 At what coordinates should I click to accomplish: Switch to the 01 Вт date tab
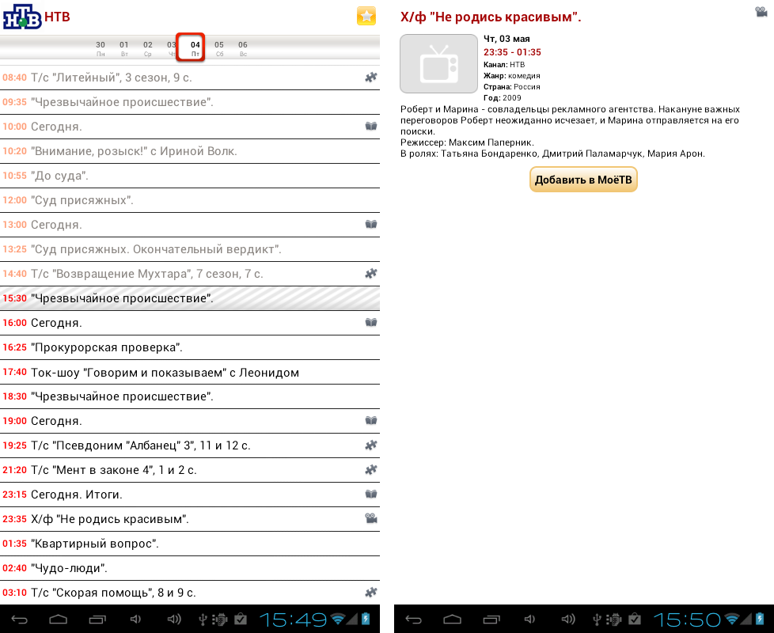tap(124, 48)
